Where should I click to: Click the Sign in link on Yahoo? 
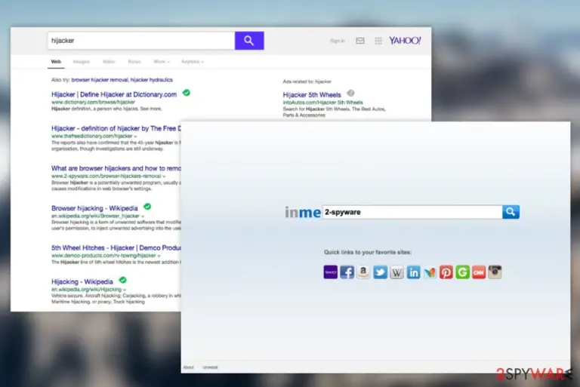tap(338, 41)
